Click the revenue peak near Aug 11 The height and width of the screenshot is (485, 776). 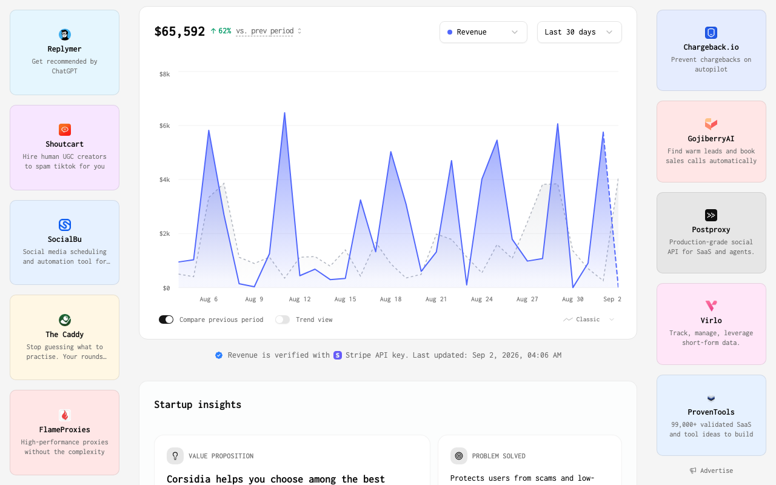(x=284, y=113)
